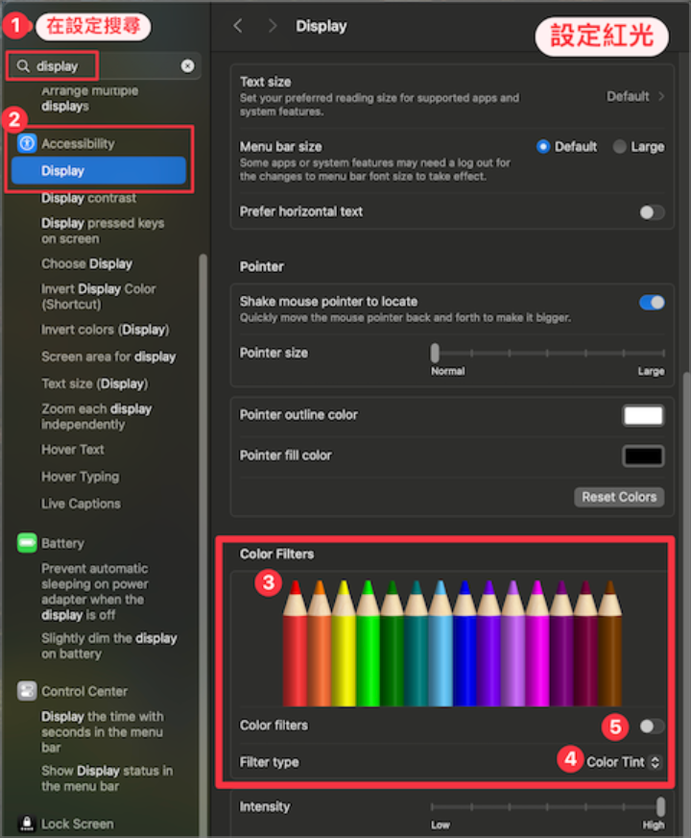691x838 pixels.
Task: Enable the Color filters switch
Action: [652, 726]
